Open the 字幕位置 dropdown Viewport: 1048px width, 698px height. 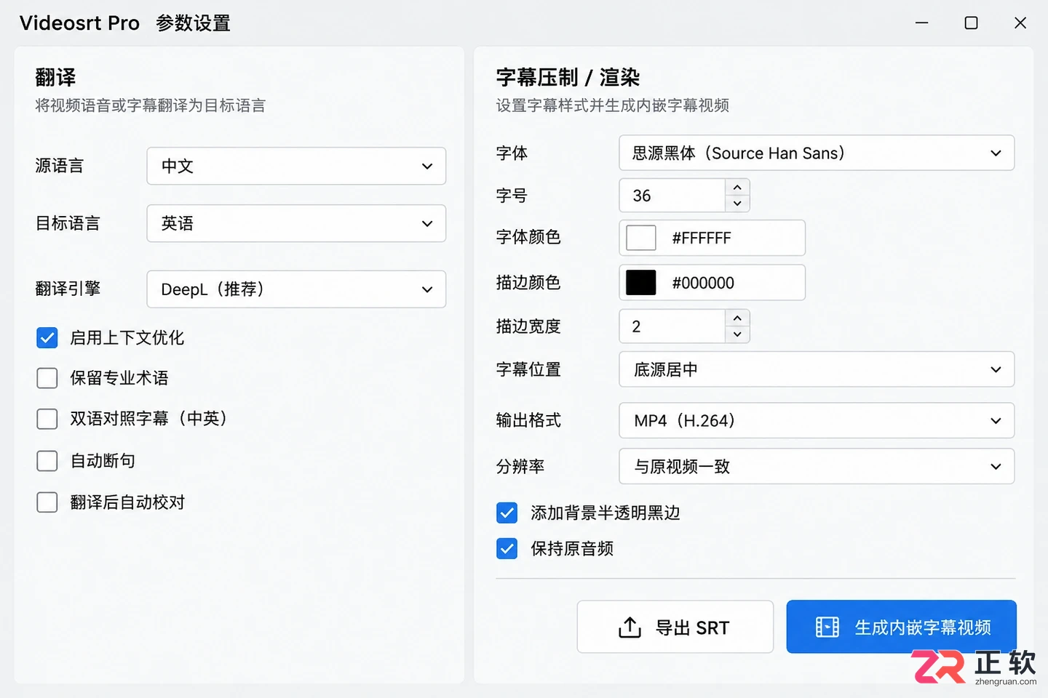pos(817,369)
